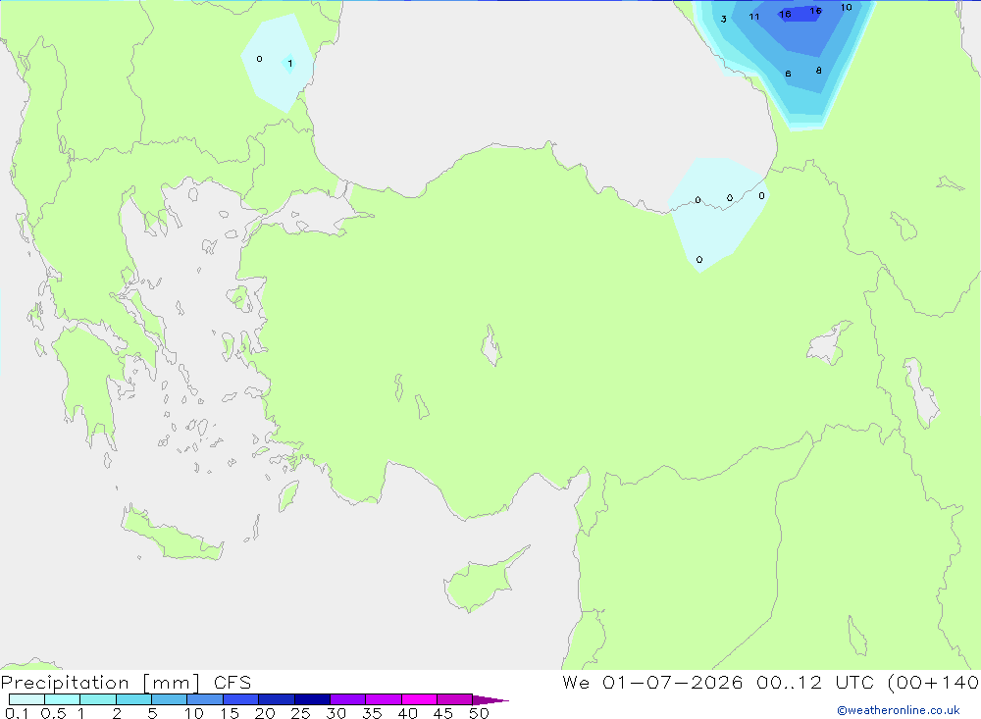Click the "(00+140" forecast offset text
Viewport: 981px width, 719px height.
pos(933,683)
